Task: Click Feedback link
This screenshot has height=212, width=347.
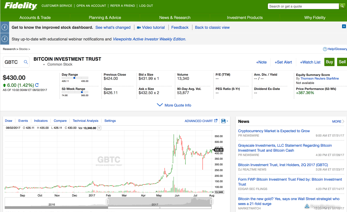Action: tap(180, 27)
